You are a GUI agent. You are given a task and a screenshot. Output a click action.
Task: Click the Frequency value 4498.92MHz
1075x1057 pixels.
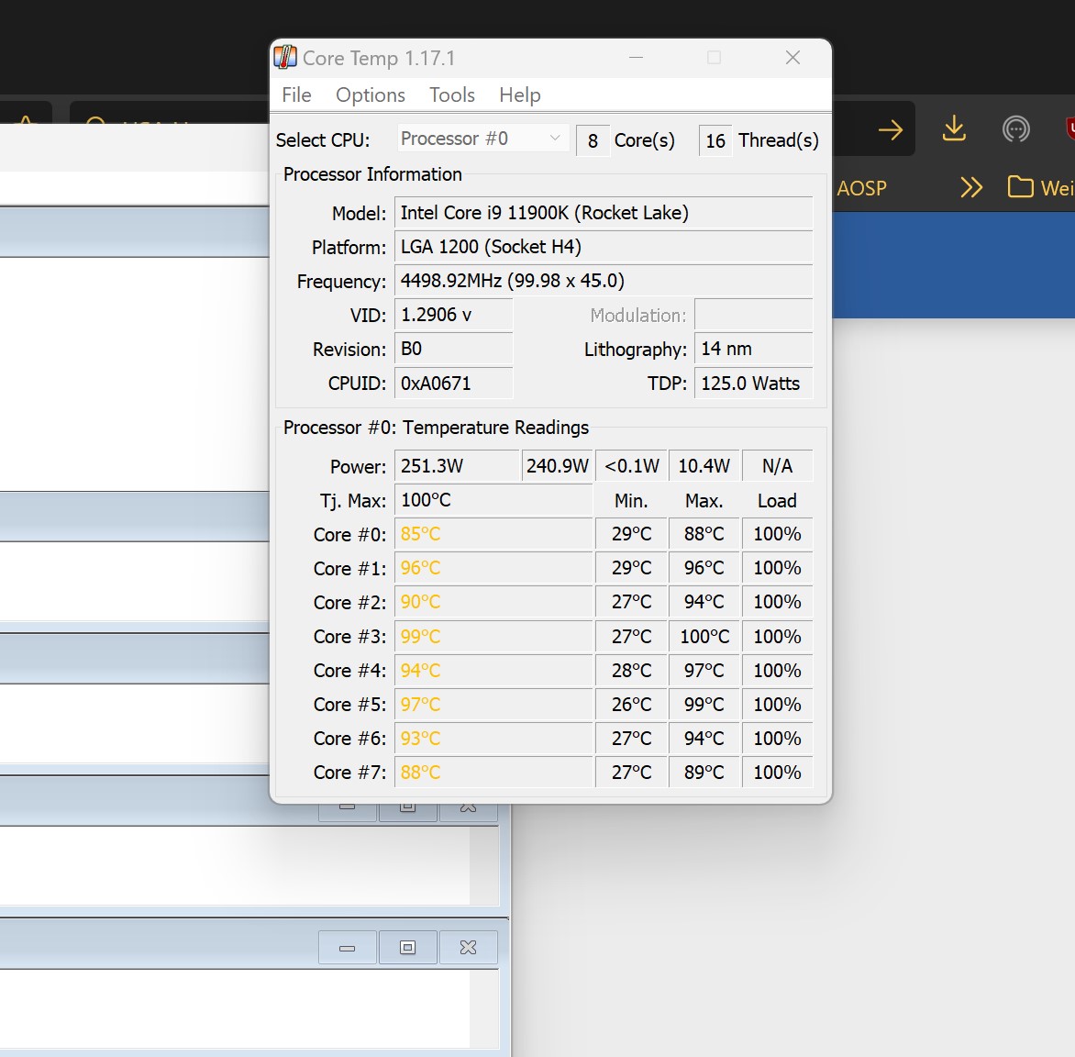604,281
